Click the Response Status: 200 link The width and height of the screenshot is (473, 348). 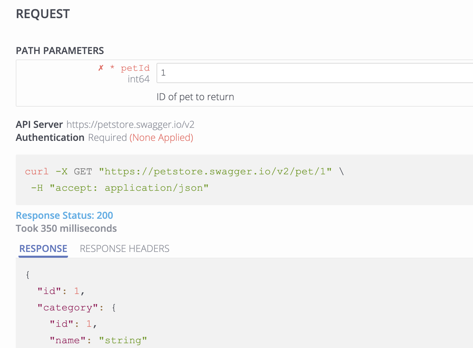point(64,215)
